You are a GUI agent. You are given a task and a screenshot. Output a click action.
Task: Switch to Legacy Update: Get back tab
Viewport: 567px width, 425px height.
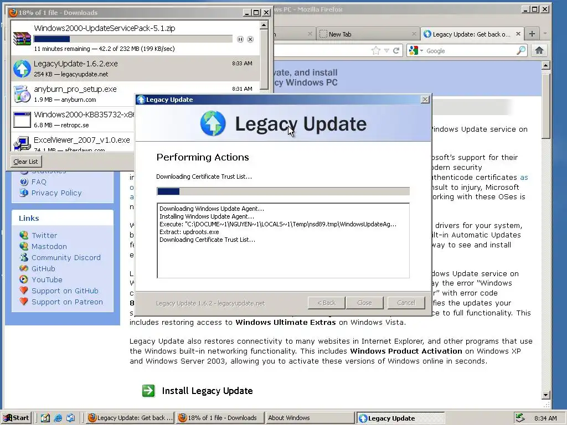472,34
